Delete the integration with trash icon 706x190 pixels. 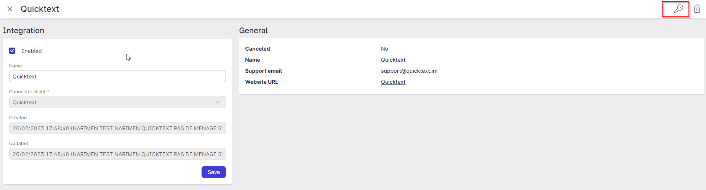point(697,9)
